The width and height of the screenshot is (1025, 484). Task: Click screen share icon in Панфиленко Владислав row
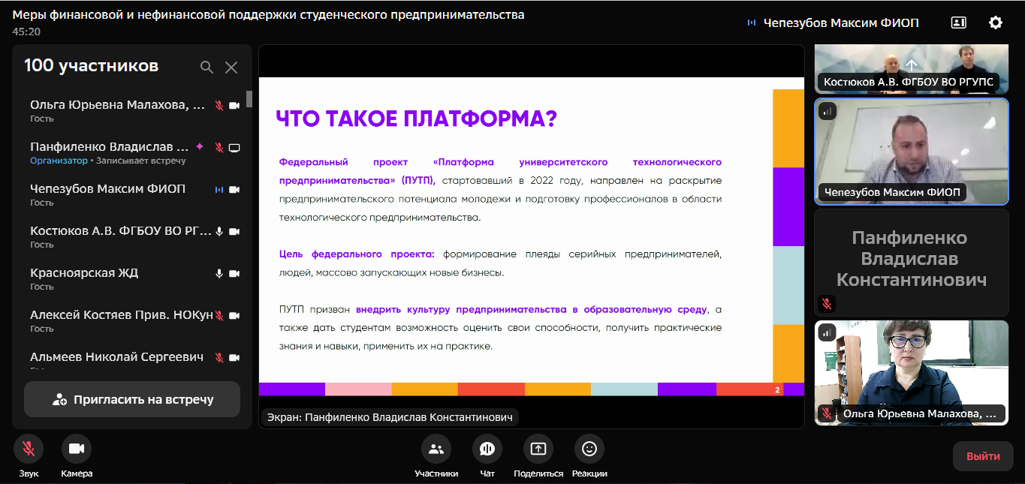coord(234,148)
